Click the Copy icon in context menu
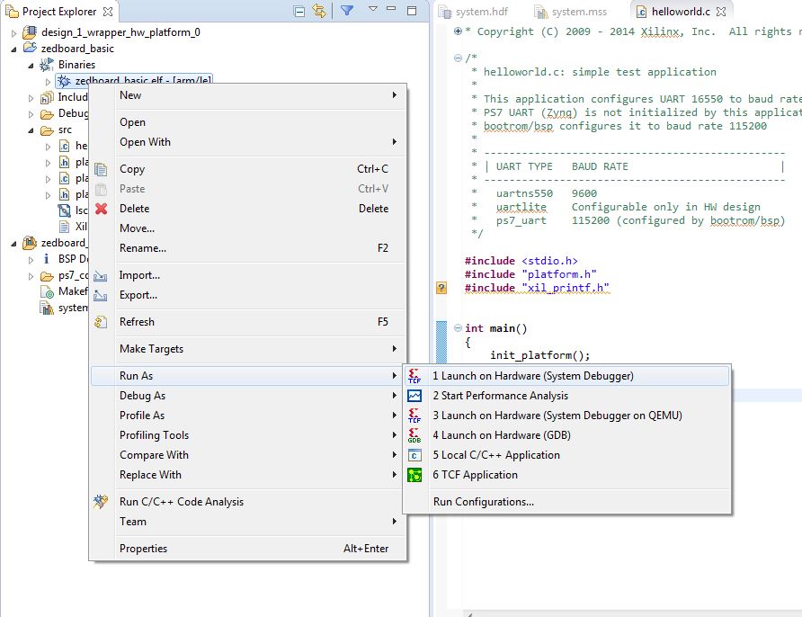This screenshot has height=617, width=802. click(101, 169)
